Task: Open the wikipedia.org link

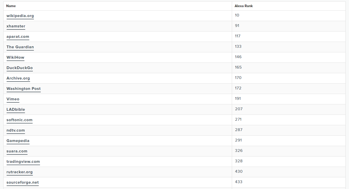Action: [20, 16]
